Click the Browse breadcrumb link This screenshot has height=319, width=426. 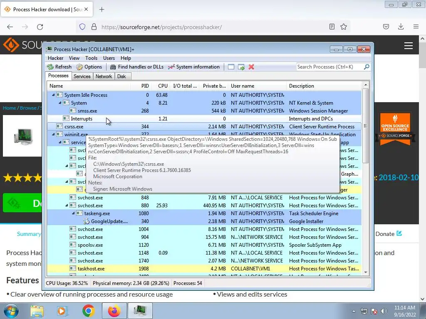click(28, 108)
